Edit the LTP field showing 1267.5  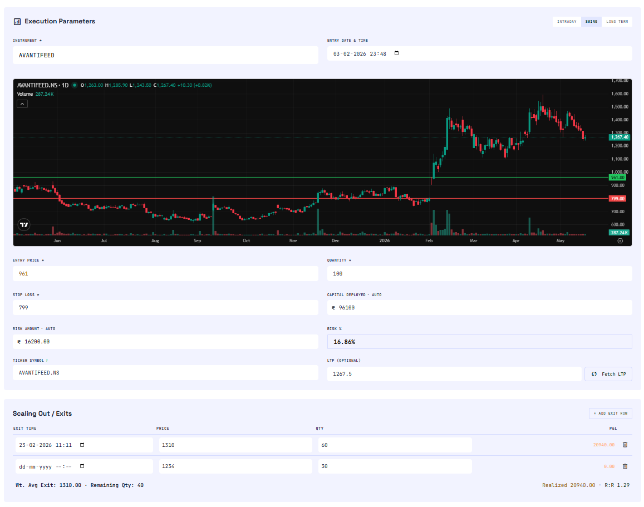click(454, 374)
